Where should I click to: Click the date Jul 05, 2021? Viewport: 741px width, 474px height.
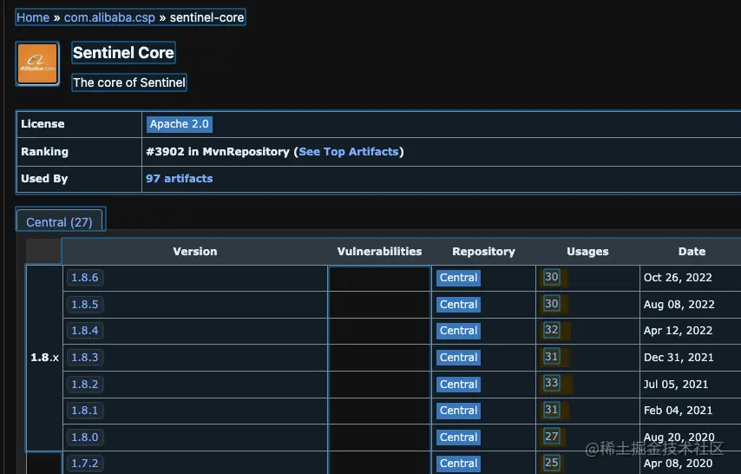676,385
